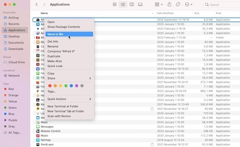
Task: Choose New Terminal Tab at Folder
Action: (69, 111)
